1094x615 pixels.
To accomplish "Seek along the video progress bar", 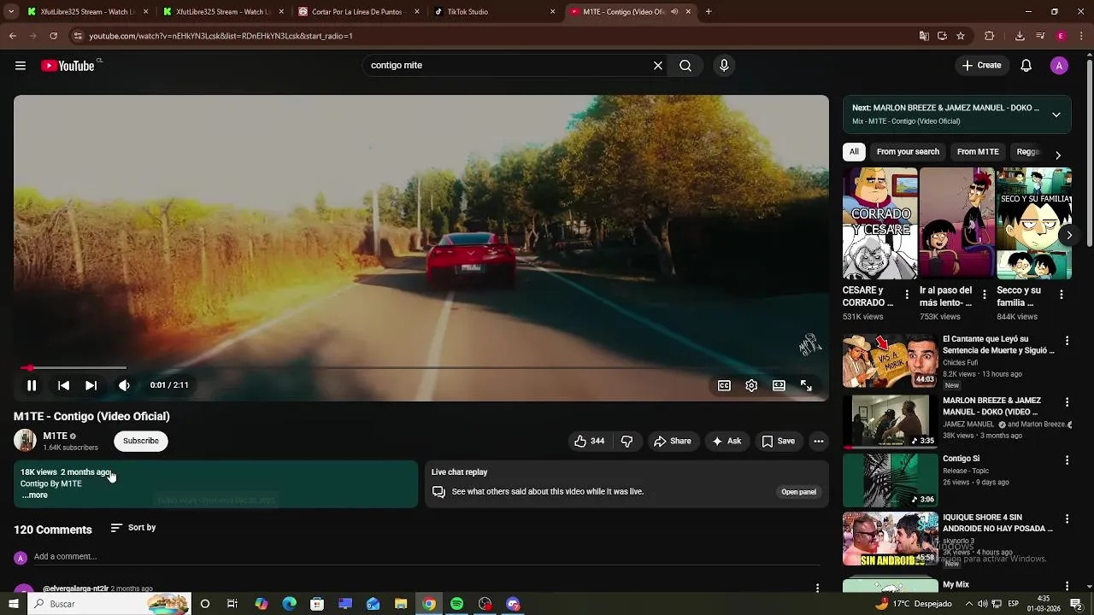I will [x=421, y=368].
